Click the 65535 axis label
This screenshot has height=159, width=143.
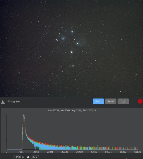[x=138, y=152]
